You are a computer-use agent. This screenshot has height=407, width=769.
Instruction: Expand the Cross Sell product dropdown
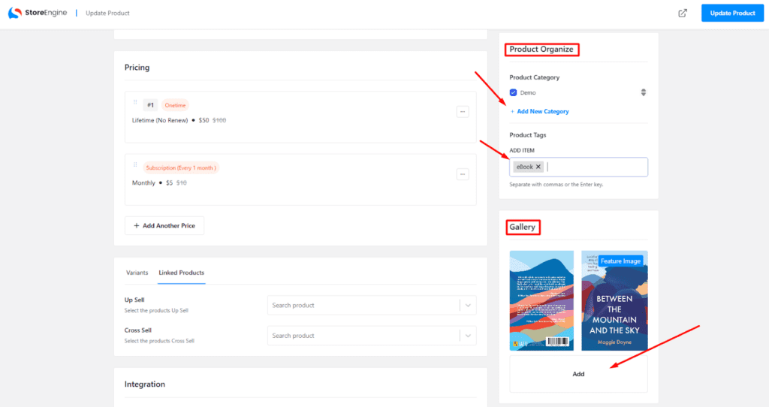coord(468,336)
